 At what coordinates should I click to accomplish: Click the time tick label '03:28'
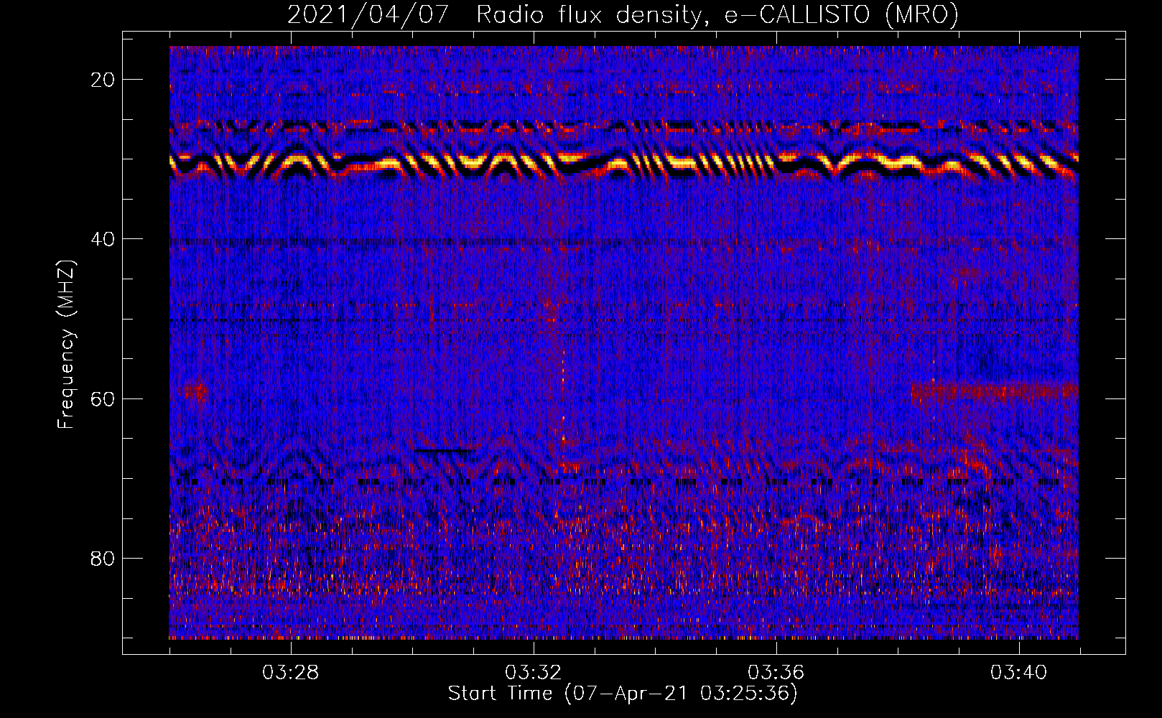coord(290,673)
